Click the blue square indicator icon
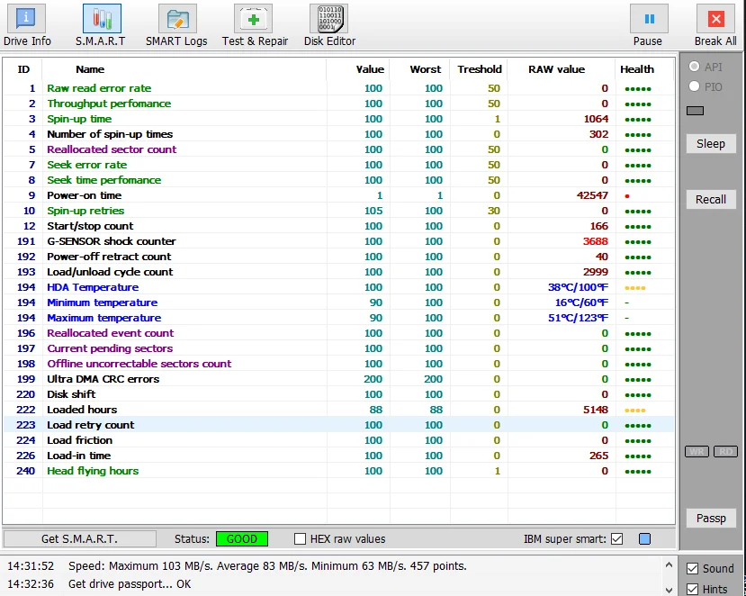 [x=644, y=539]
